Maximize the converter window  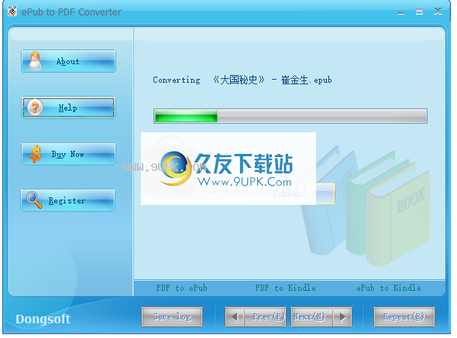(x=419, y=12)
